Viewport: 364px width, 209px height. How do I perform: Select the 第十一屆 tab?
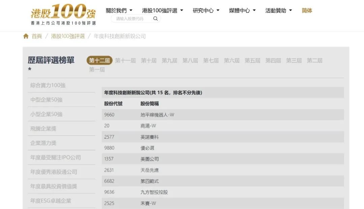coord(125,61)
